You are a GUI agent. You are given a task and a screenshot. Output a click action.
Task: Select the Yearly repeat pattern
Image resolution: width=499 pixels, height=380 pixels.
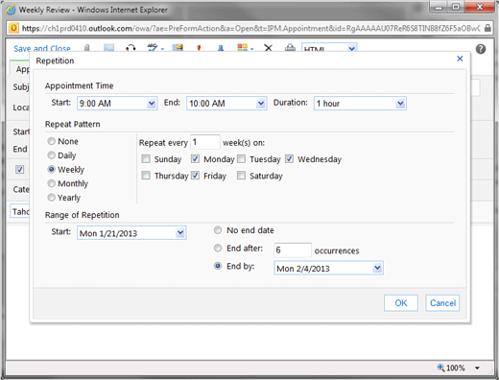51,198
